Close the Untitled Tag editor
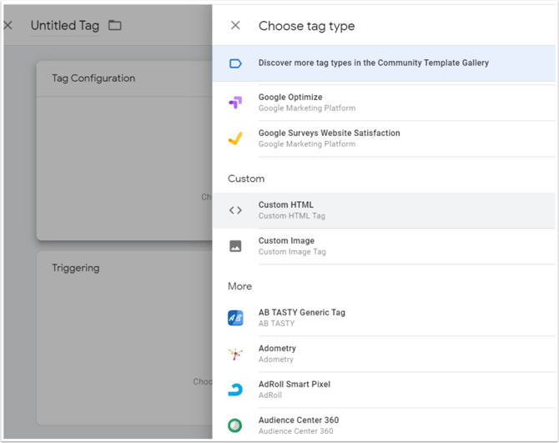Image resolution: width=559 pixels, height=443 pixels. coord(8,25)
